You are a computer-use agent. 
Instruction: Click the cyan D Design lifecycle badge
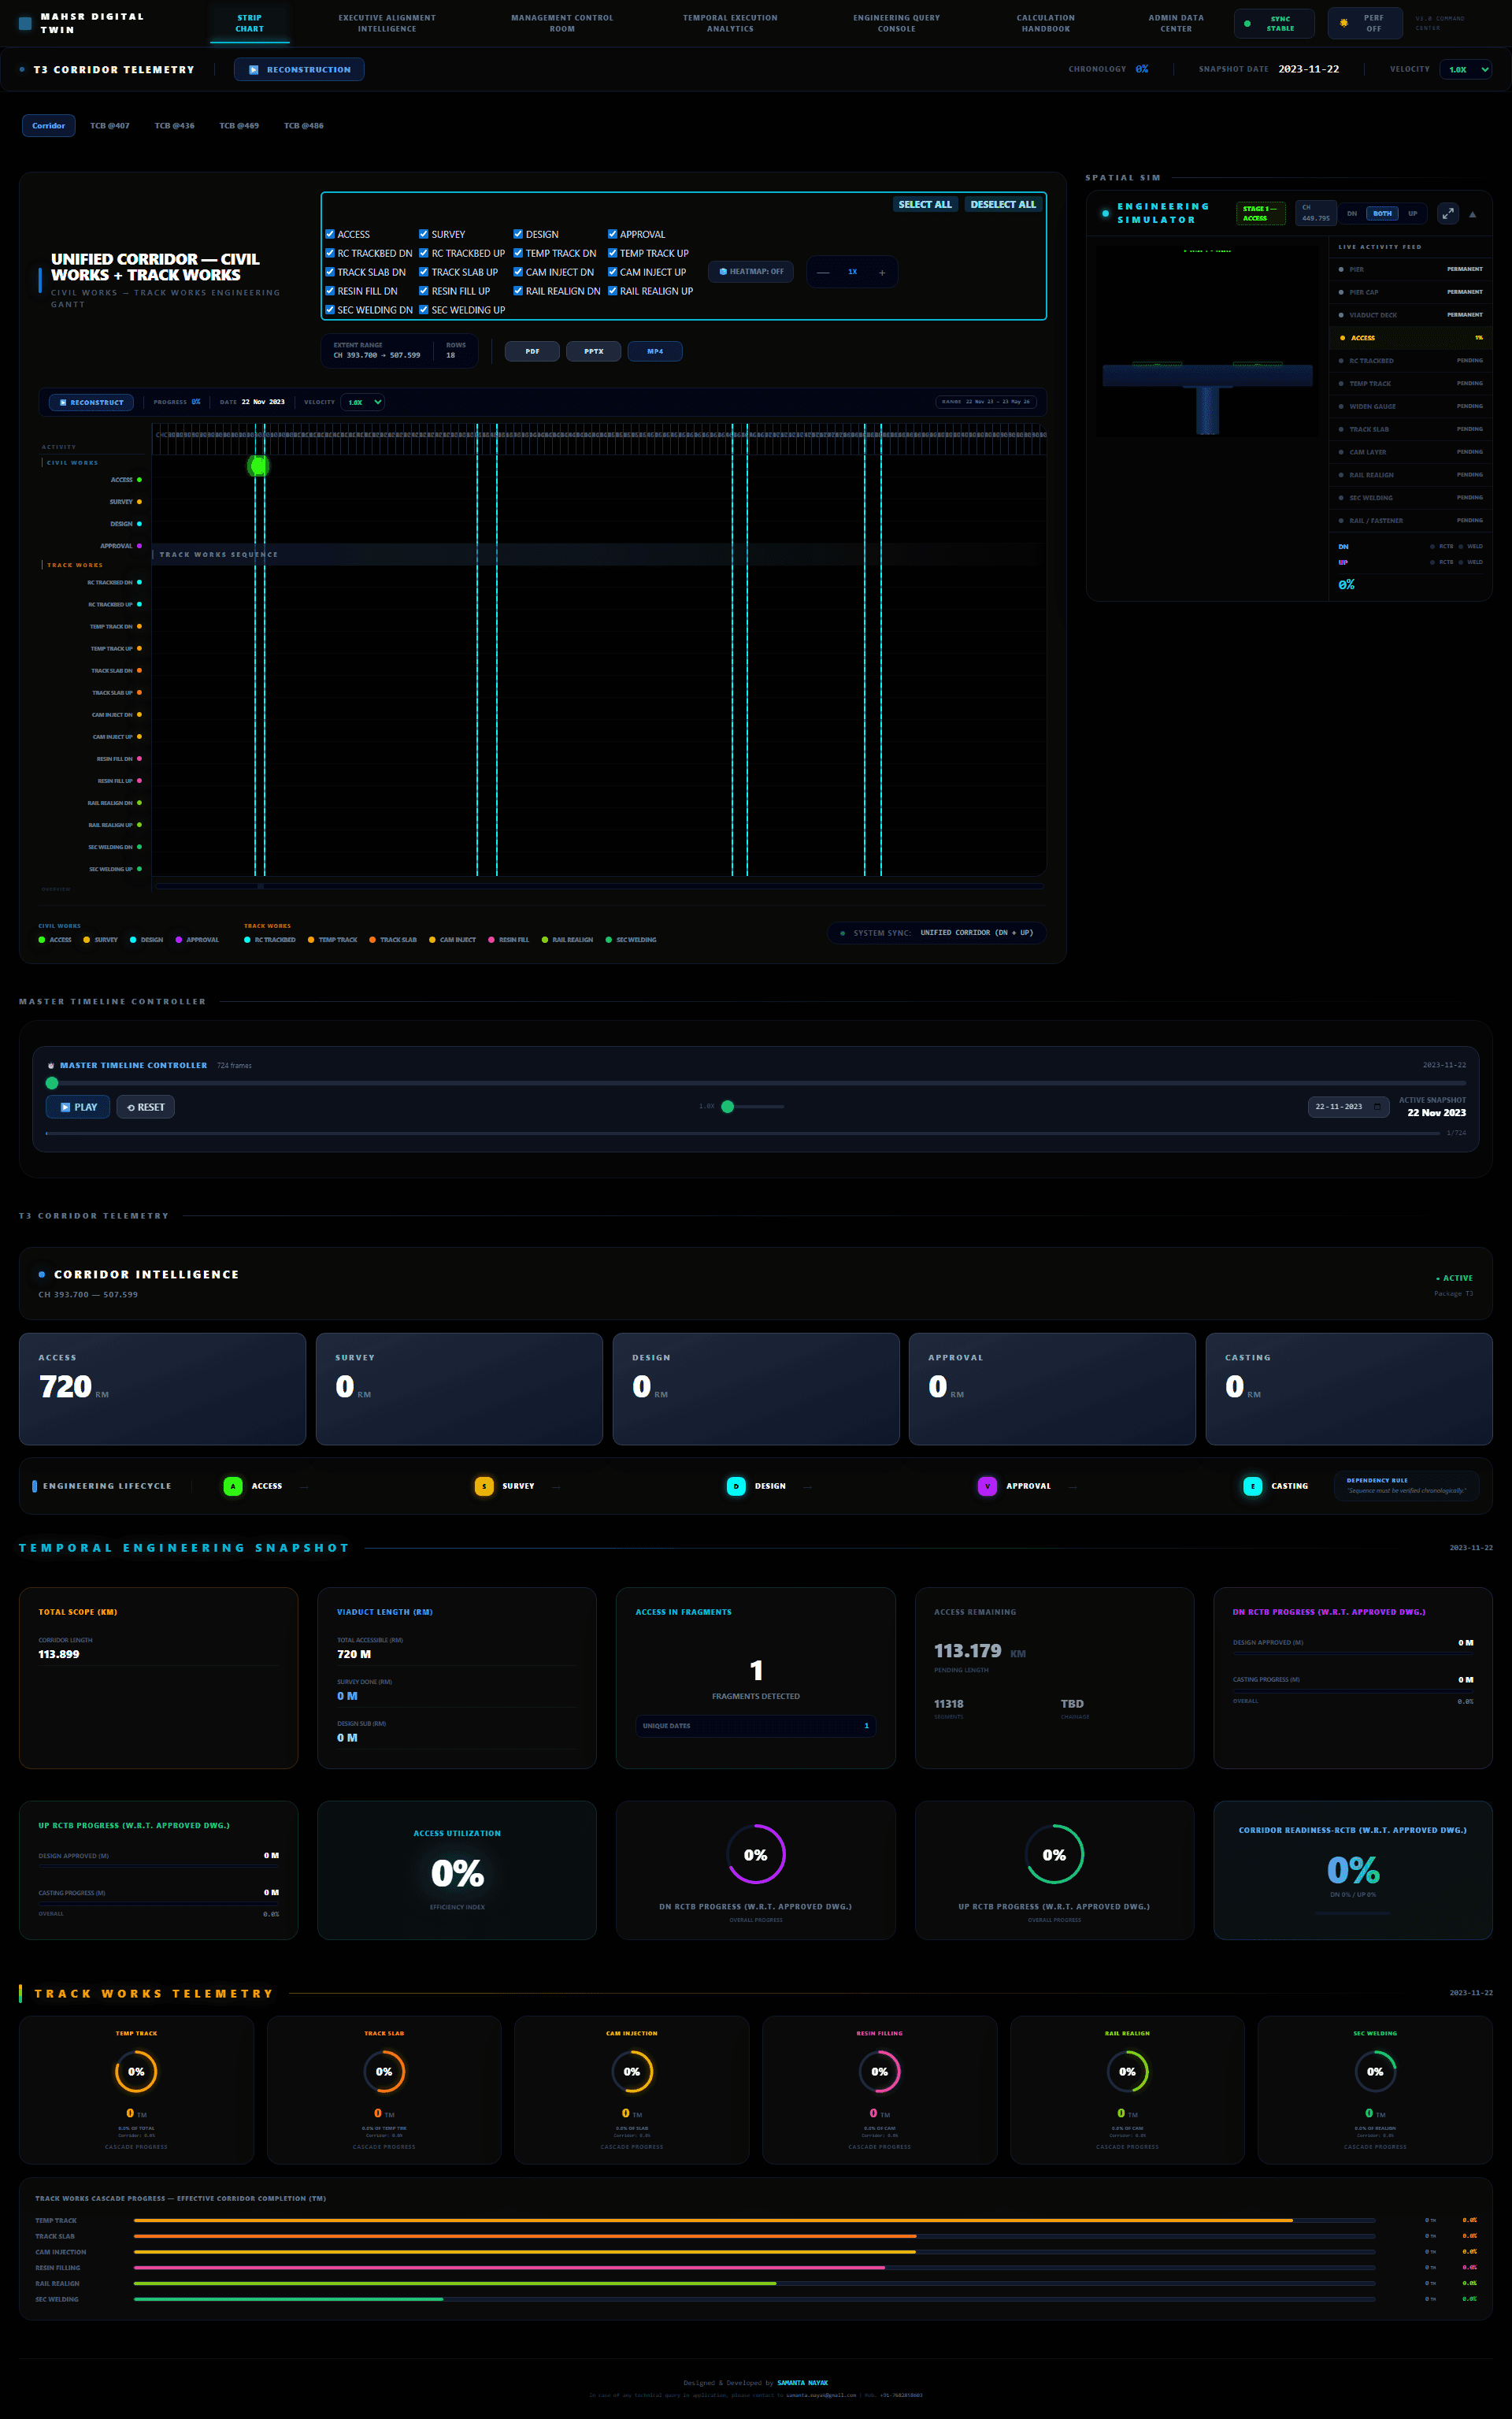(736, 1486)
